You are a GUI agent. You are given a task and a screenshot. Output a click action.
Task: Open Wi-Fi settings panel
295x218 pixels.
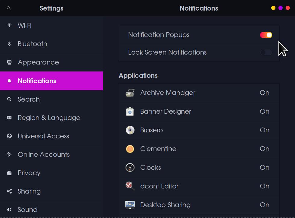click(24, 26)
